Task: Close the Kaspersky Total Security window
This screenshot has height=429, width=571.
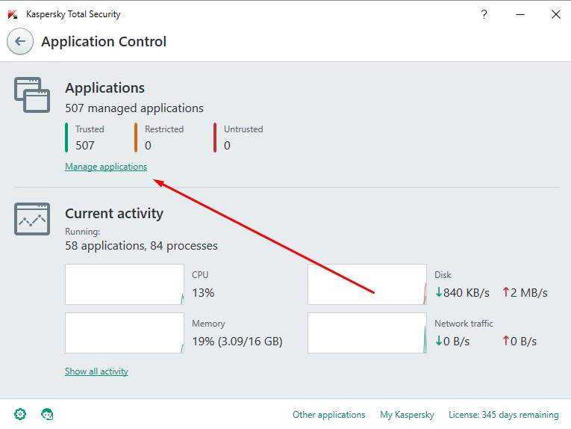Action: coord(556,14)
